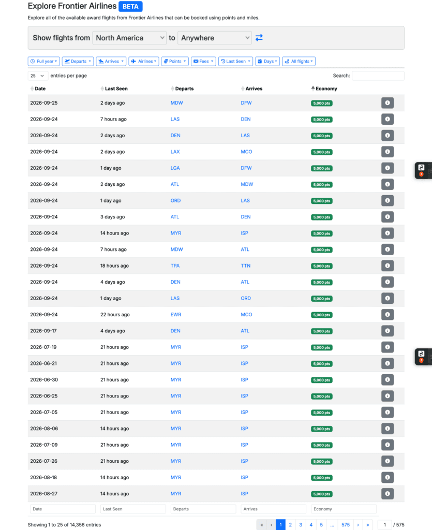The width and height of the screenshot is (432, 530).
Task: Click upper floating extension widget icon
Action: tap(422, 170)
